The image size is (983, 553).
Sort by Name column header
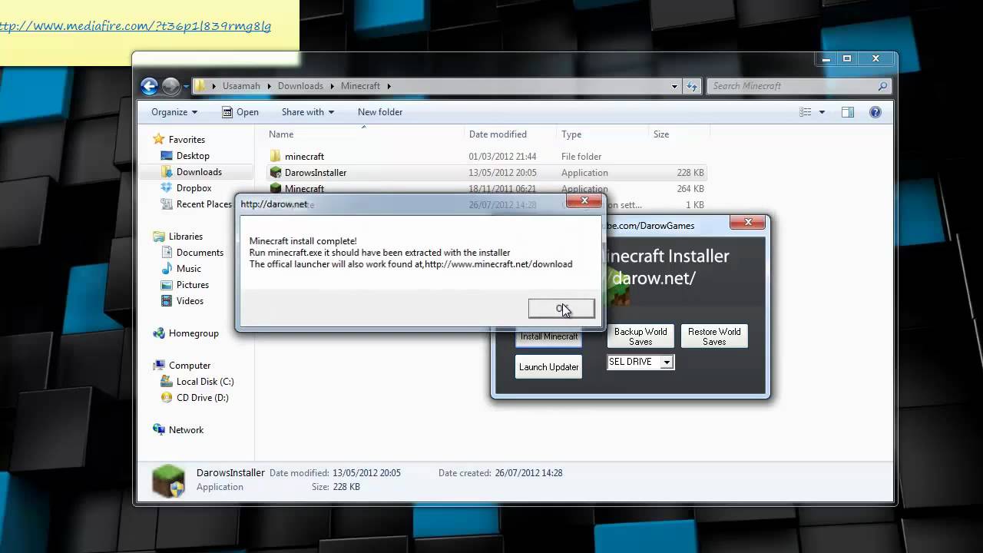click(x=281, y=134)
